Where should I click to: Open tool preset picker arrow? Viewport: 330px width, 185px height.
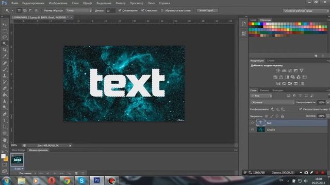pyautogui.click(x=12, y=10)
